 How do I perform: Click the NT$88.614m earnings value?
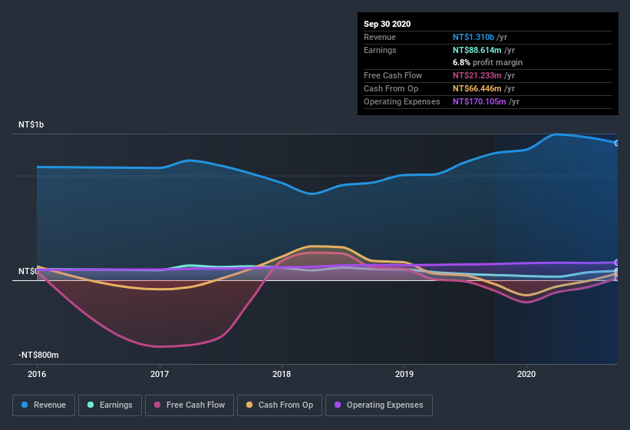pyautogui.click(x=477, y=50)
